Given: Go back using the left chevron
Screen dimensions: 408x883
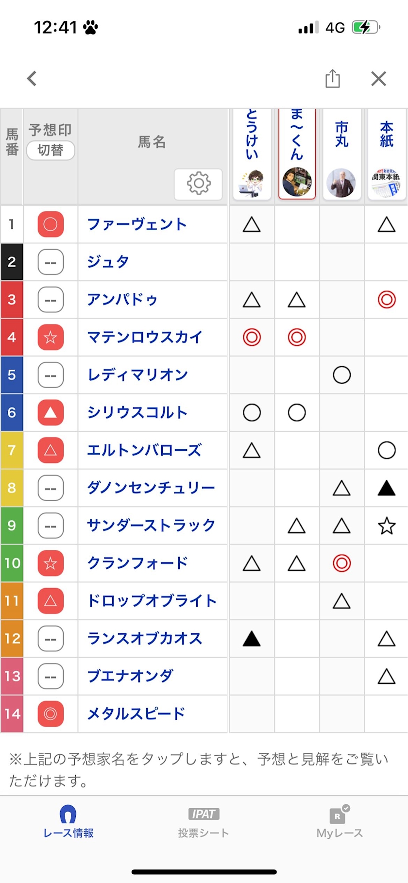Looking at the screenshot, I should [32, 79].
